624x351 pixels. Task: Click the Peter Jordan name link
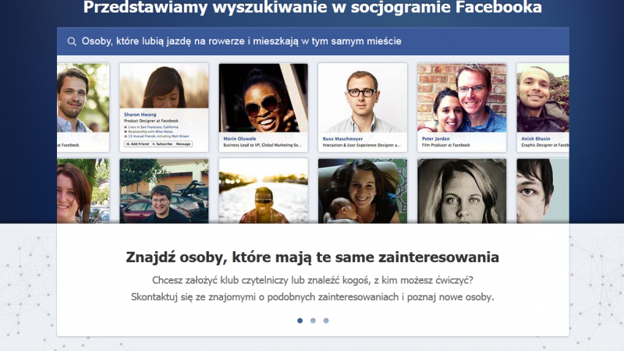coord(436,139)
